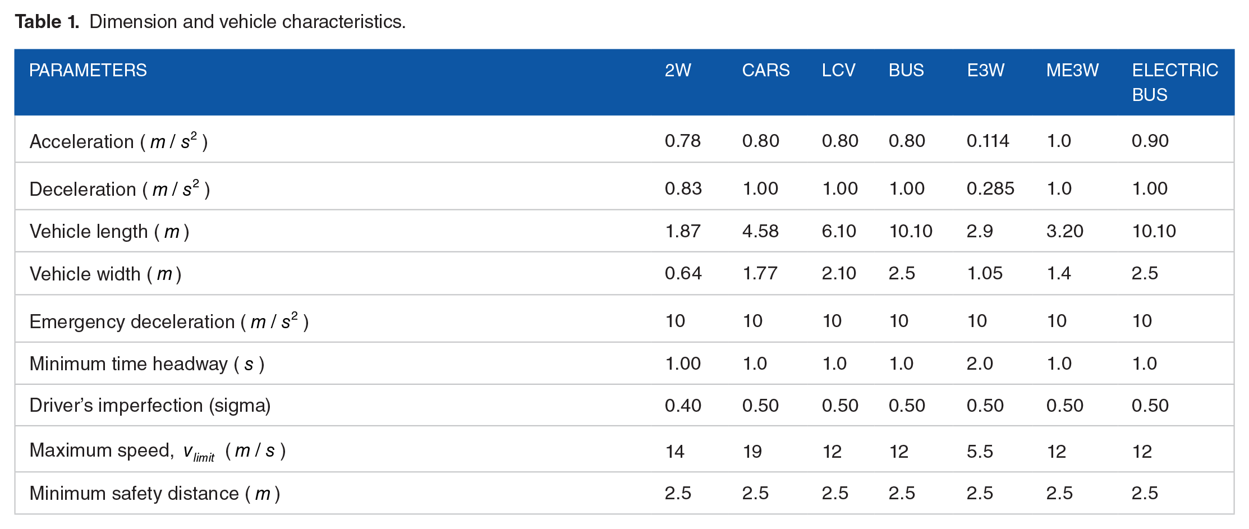The height and width of the screenshot is (529, 1249).
Task: Select the Minimum time headway label
Action: click(x=147, y=364)
